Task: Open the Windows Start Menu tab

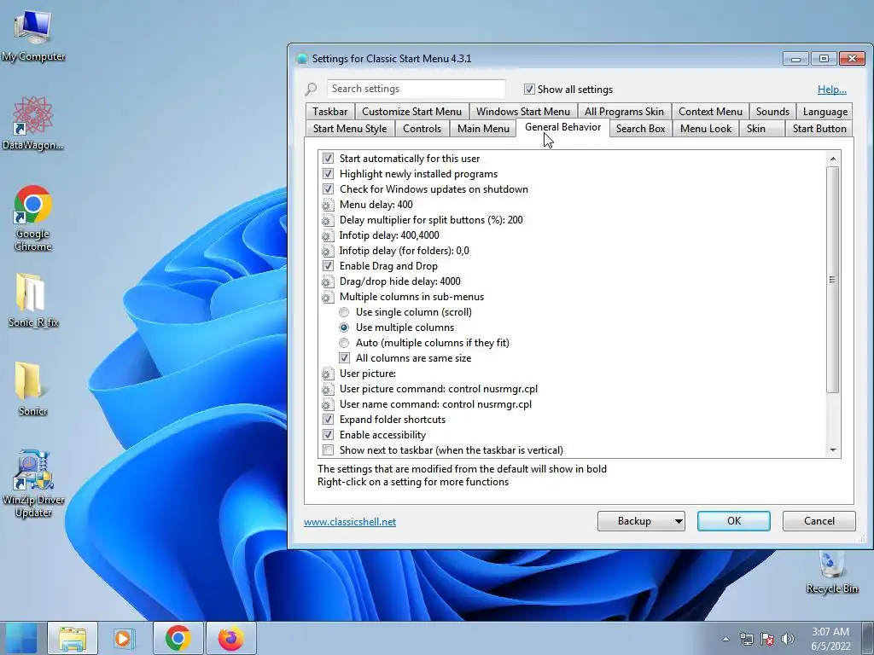Action: point(523,112)
